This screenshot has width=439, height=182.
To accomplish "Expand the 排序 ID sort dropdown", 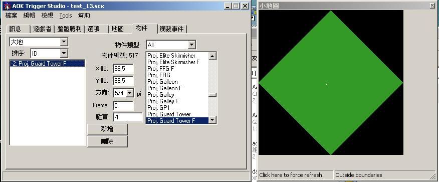I will click(x=64, y=53).
